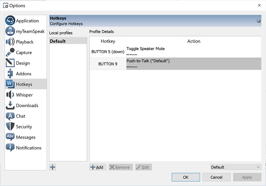Viewport: 266px width, 186px height.
Task: Click the Cancel button
Action: [216, 177]
